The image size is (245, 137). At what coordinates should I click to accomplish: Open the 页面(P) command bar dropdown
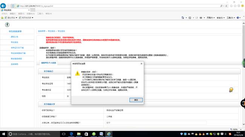click(211, 18)
